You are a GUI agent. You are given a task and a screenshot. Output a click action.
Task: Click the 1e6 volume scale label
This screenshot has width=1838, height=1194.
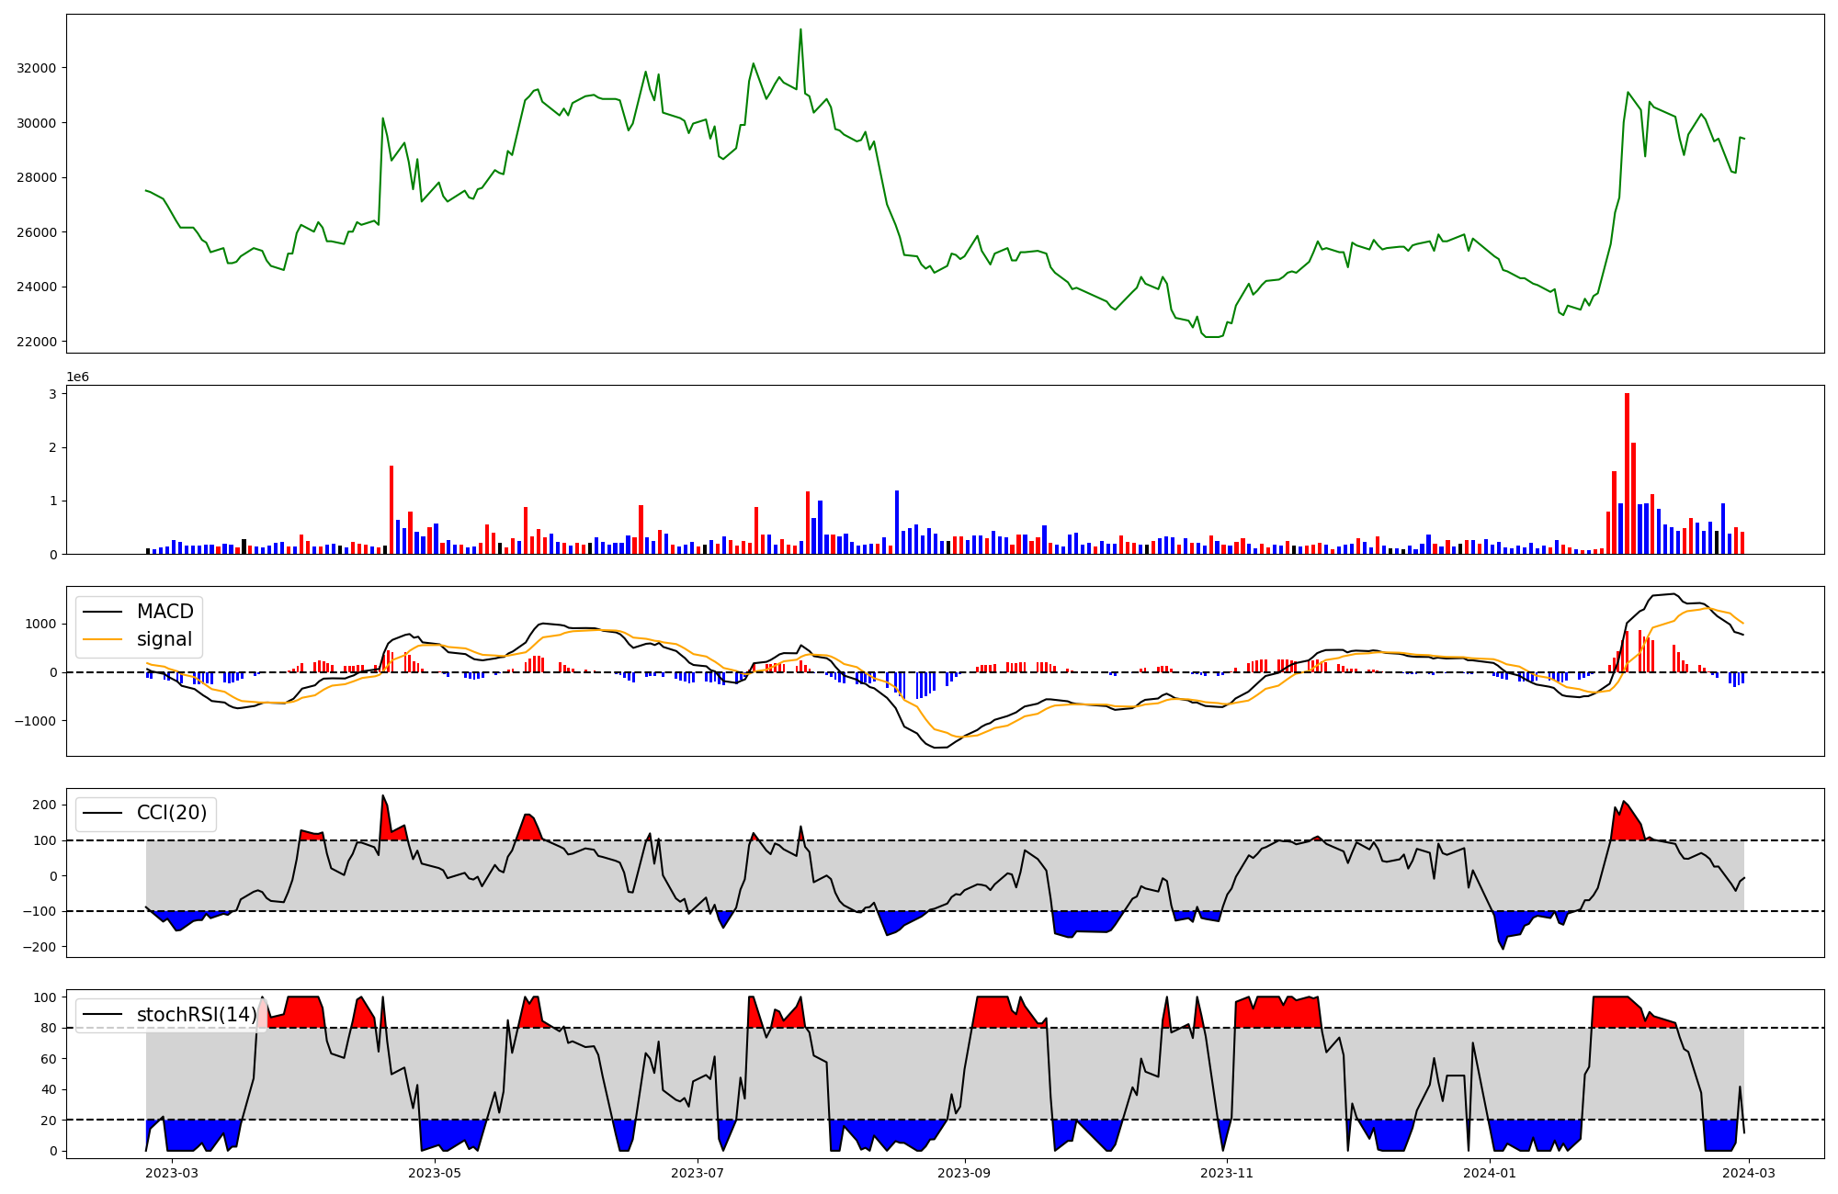tap(77, 377)
